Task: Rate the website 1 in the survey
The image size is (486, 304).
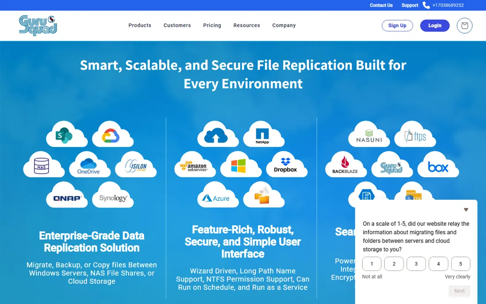Action: [x=372, y=264]
